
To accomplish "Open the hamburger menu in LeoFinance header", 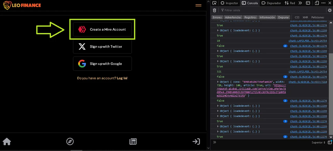I will pos(198,5).
